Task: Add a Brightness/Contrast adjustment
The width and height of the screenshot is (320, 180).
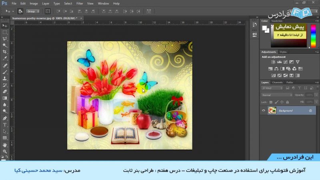Action: pos(273,62)
